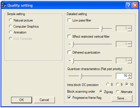Close the Quality setting dialog
This screenshot has width=140, height=108.
tap(135, 5)
